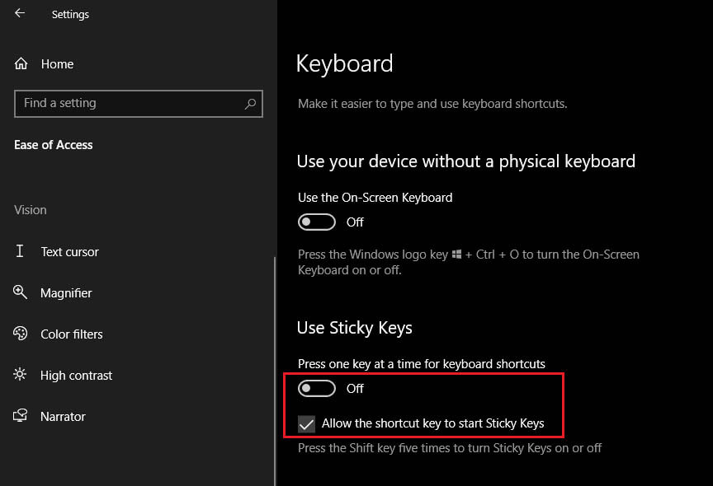Open Text cursor settings
The image size is (713, 486).
click(x=69, y=252)
